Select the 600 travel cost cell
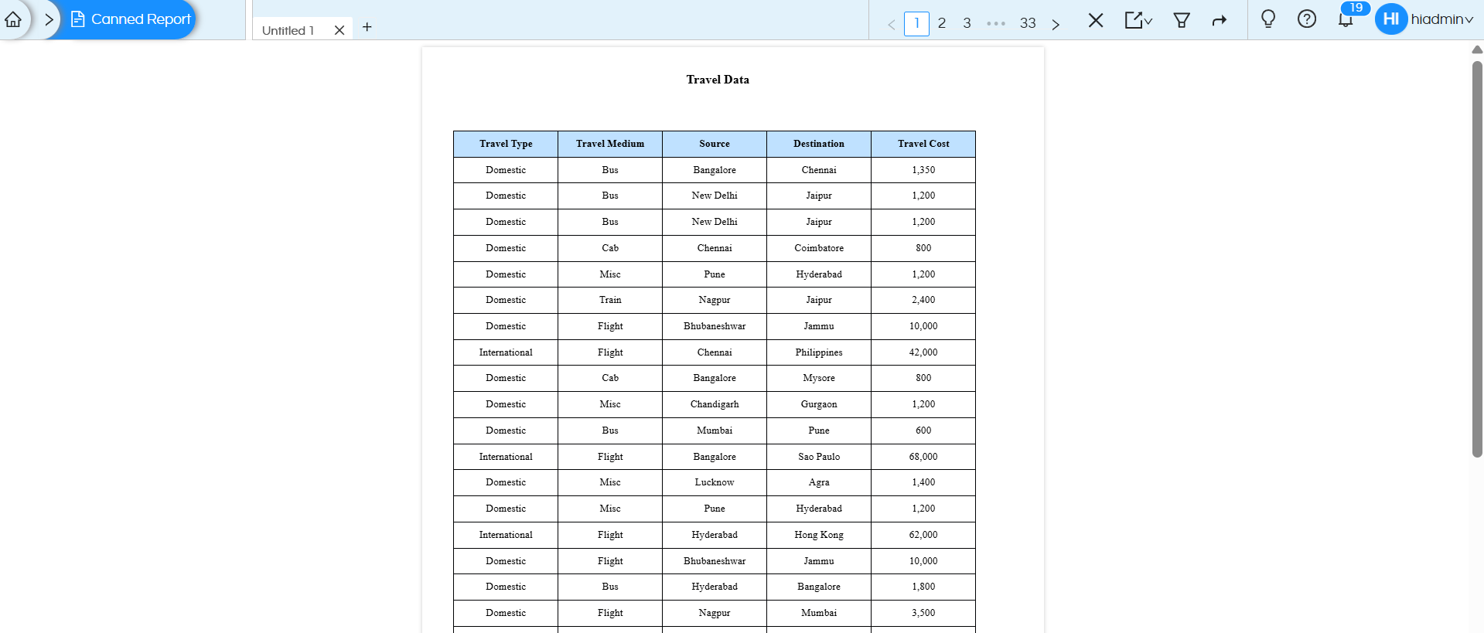The width and height of the screenshot is (1484, 633). coord(923,431)
